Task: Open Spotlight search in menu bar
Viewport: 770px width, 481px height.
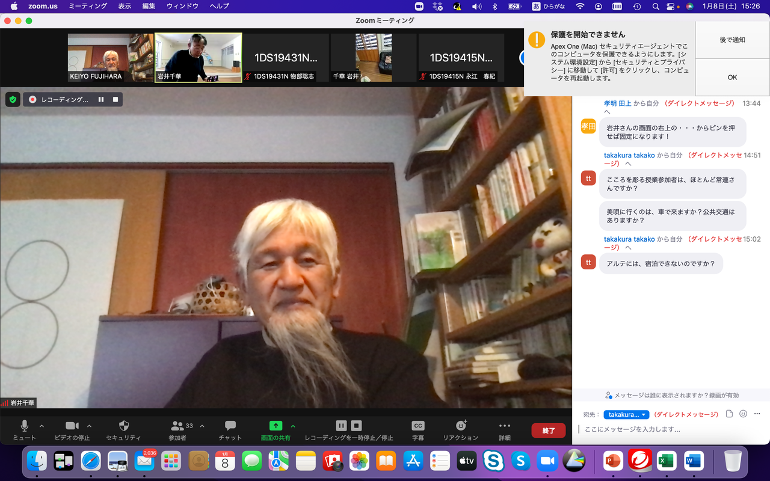Action: pos(655,6)
